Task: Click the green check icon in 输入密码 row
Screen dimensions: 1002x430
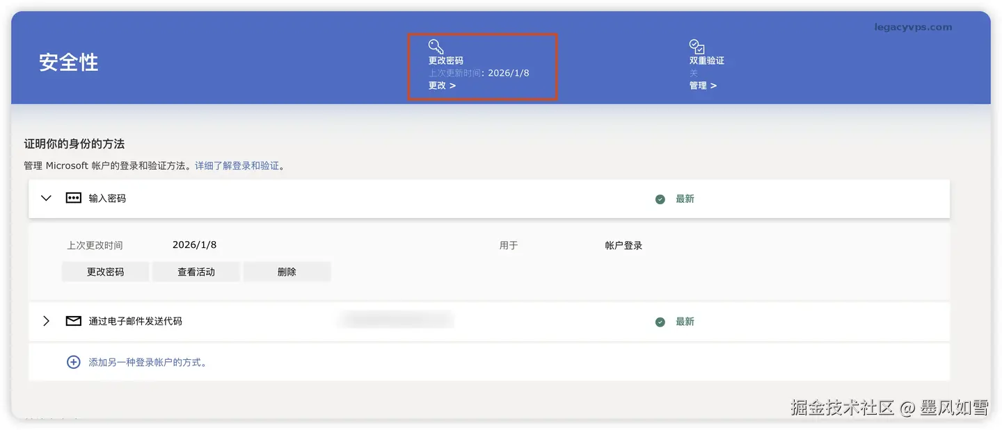Action: (x=660, y=199)
